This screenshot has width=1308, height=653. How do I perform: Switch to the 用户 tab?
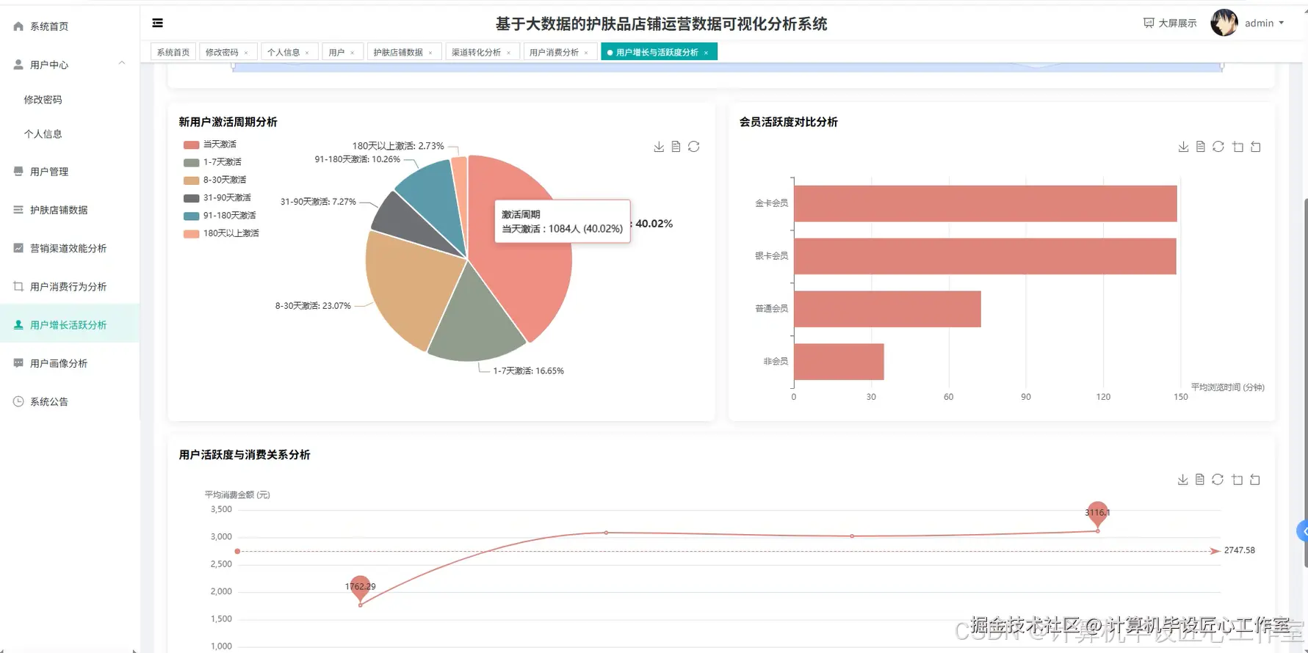(336, 52)
